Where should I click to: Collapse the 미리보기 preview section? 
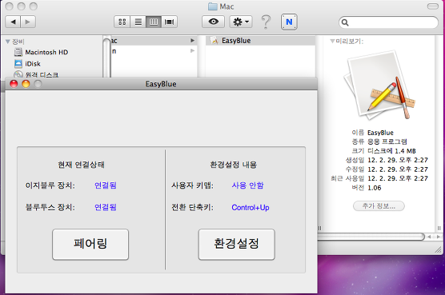[x=332, y=42]
